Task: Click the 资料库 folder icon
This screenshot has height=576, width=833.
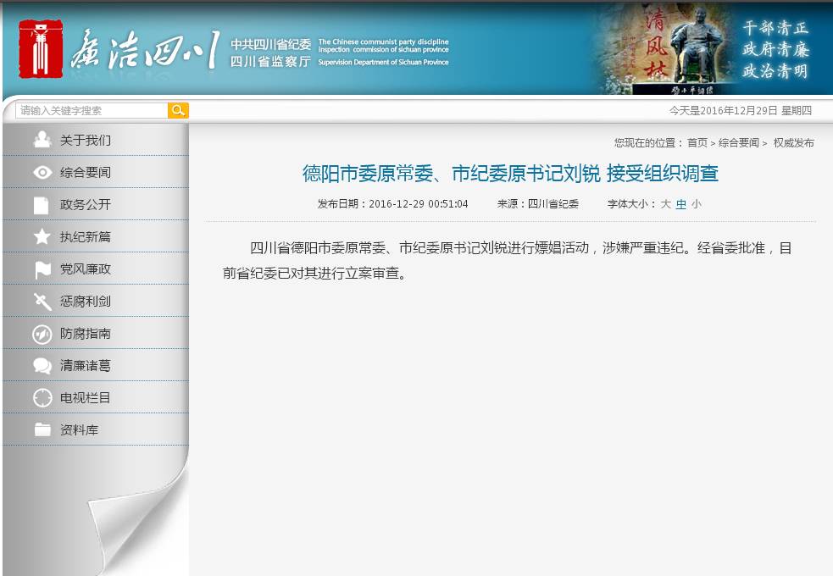Action: coord(42,429)
